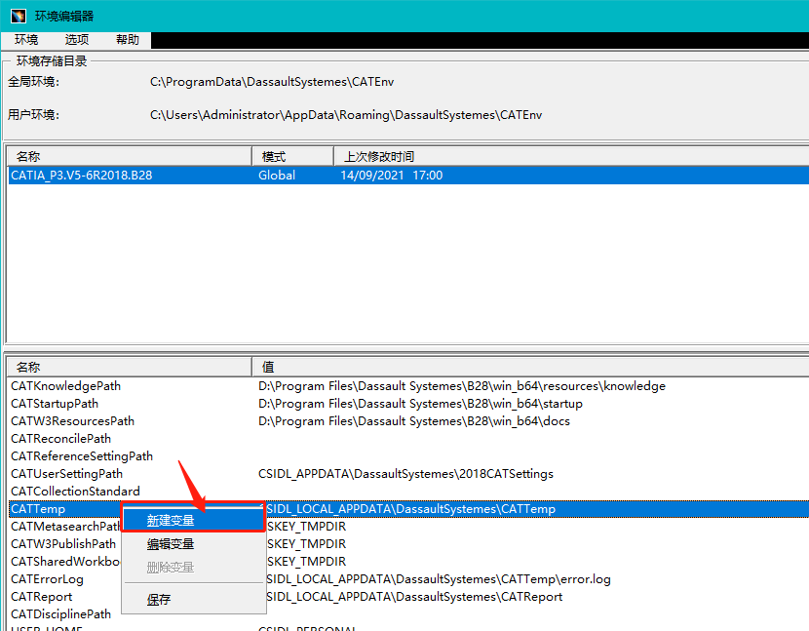This screenshot has width=809, height=631.
Task: Click the user environment path under AppData\Roaming
Action: point(346,115)
